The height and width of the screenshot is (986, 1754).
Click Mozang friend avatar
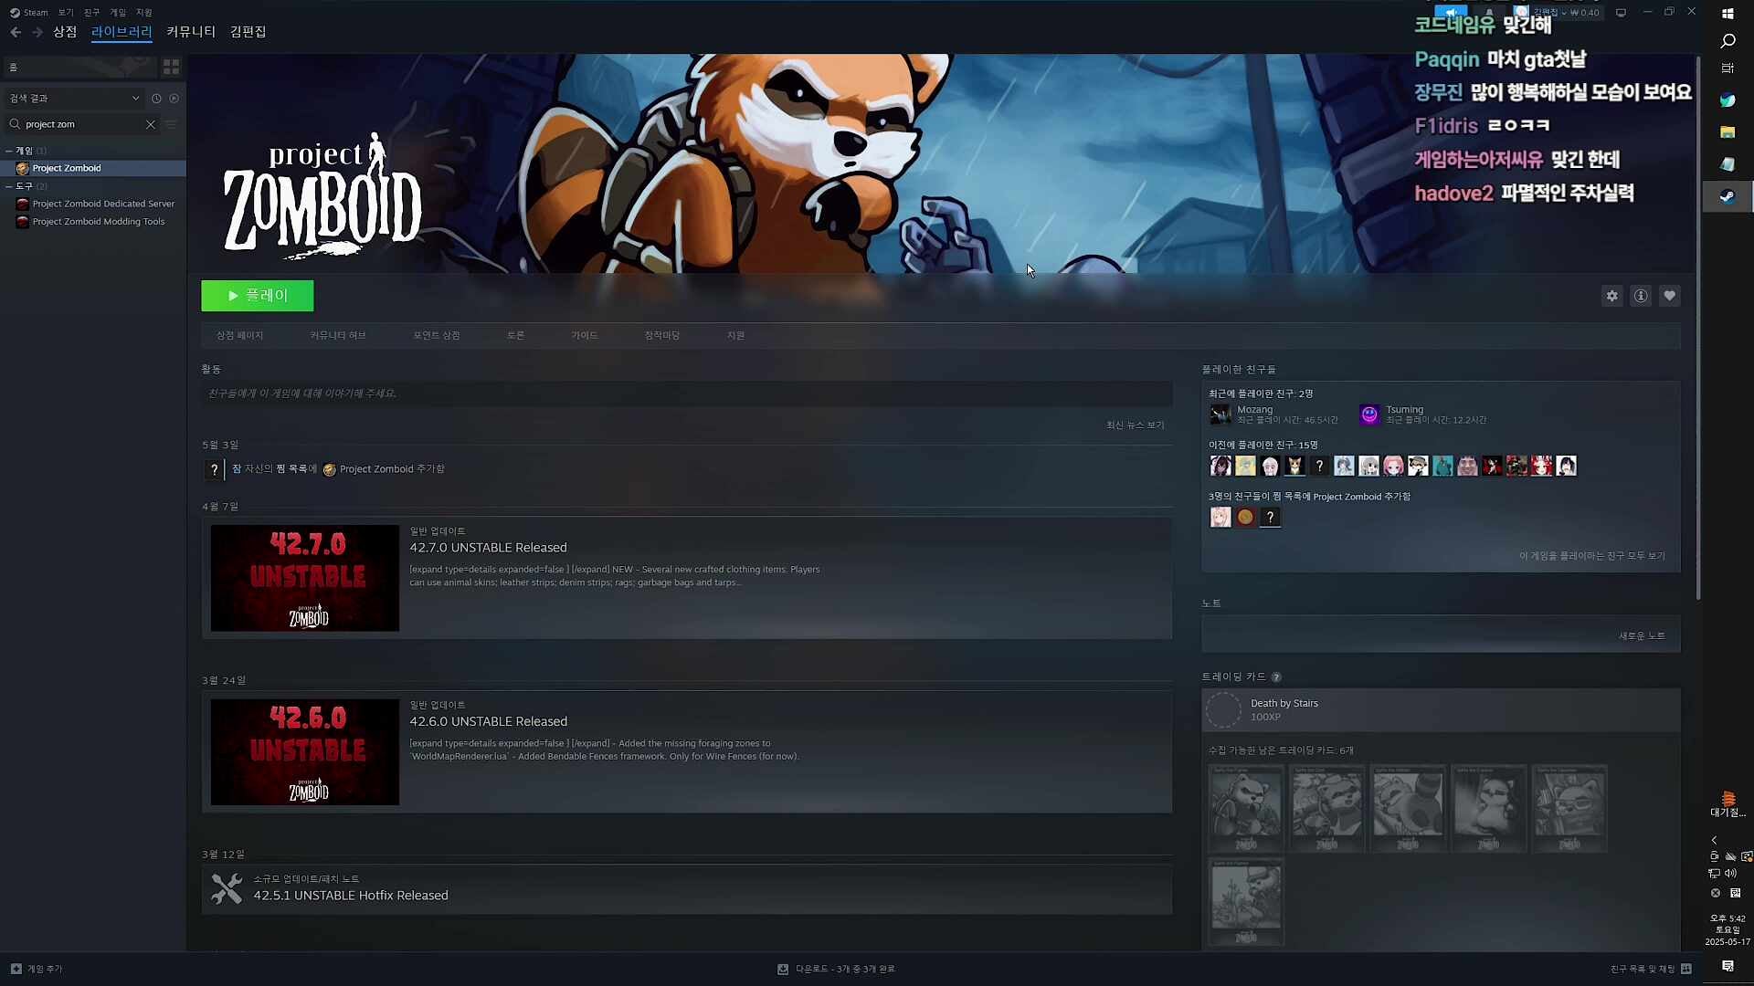coord(1220,415)
